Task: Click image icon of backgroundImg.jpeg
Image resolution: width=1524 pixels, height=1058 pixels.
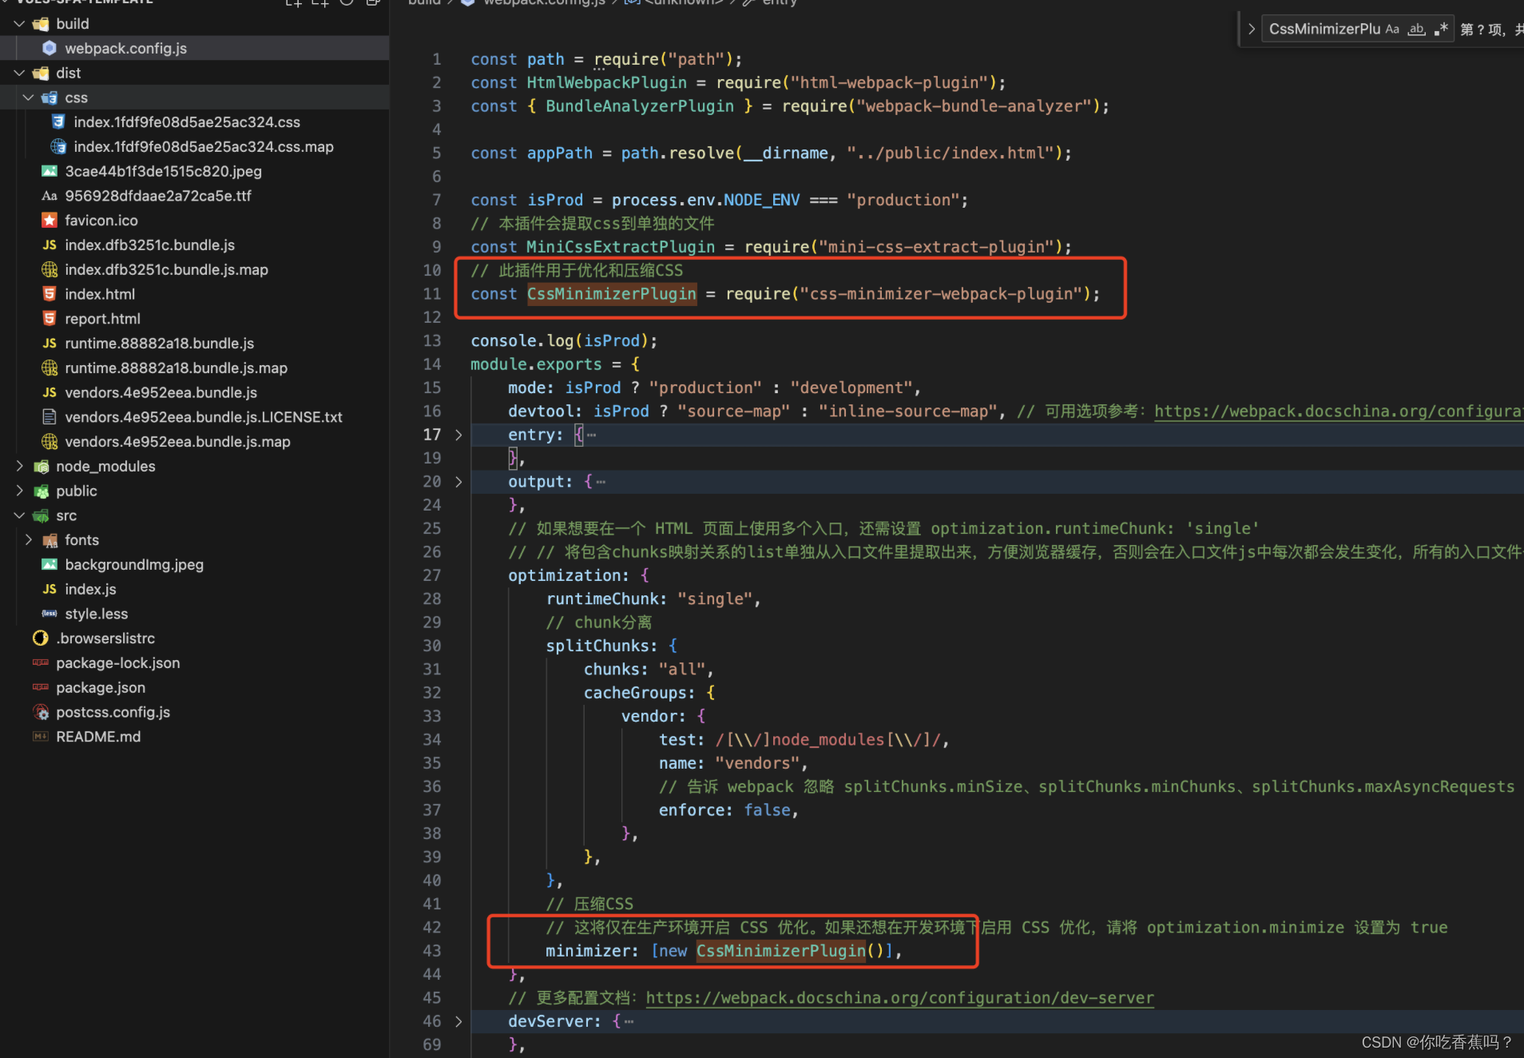Action: (x=50, y=565)
